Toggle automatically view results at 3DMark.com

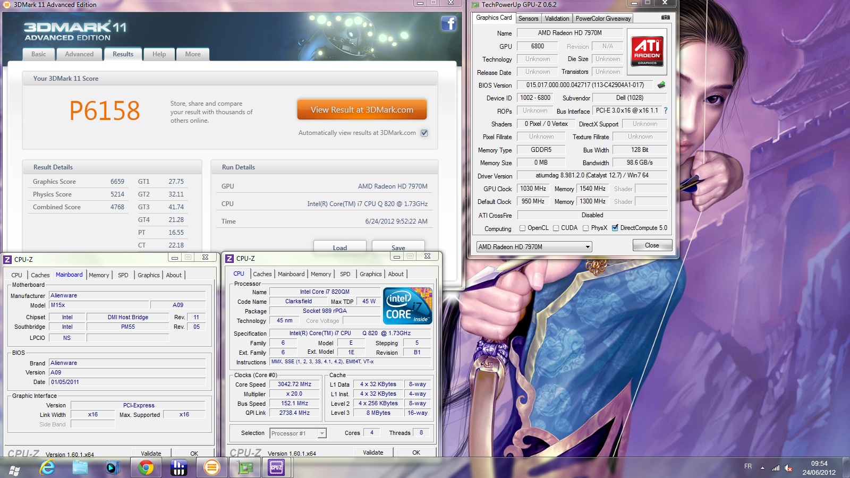424,133
